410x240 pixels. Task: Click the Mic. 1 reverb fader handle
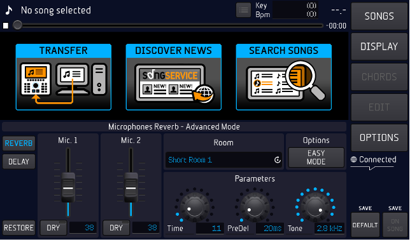[68, 187]
